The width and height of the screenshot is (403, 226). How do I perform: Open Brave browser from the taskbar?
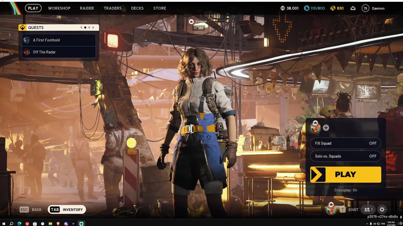pos(58,224)
